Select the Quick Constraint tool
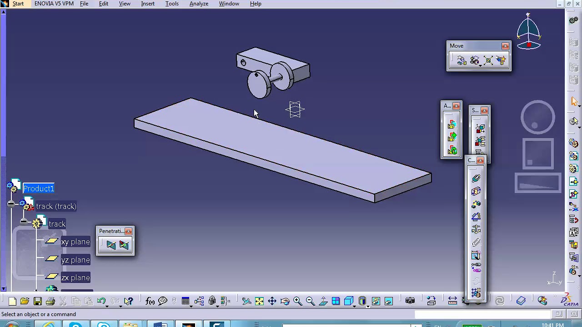Screen dimensions: 582x327 (x=476, y=255)
